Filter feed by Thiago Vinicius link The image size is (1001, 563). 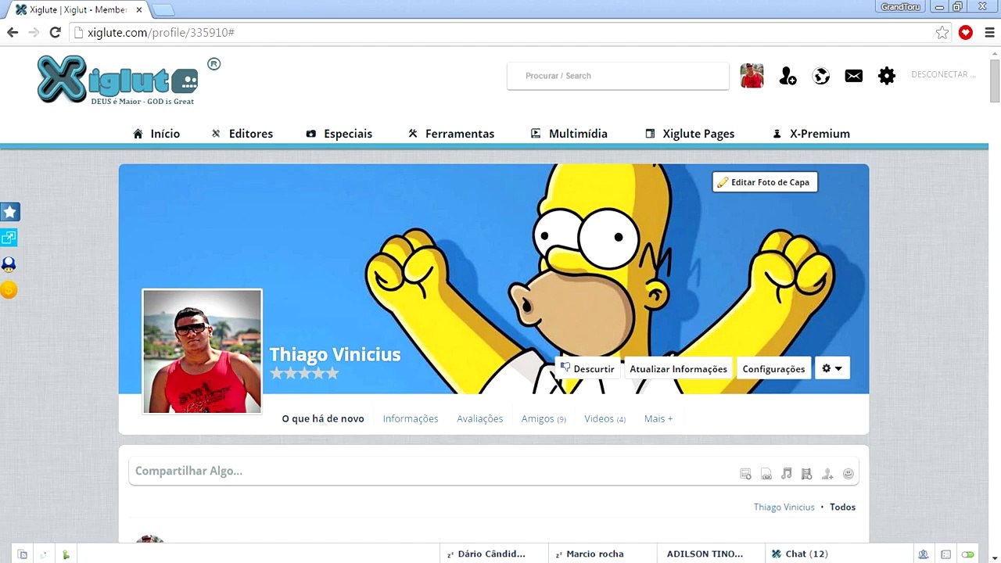pos(784,507)
